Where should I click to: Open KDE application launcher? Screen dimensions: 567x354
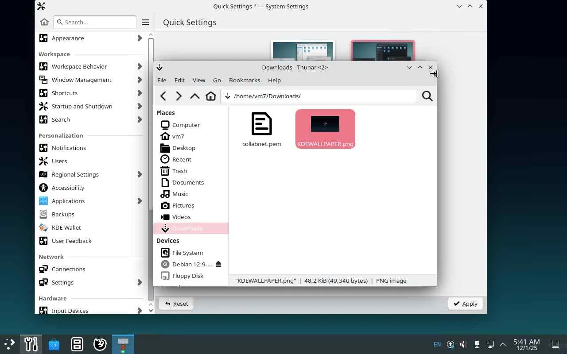point(9,344)
